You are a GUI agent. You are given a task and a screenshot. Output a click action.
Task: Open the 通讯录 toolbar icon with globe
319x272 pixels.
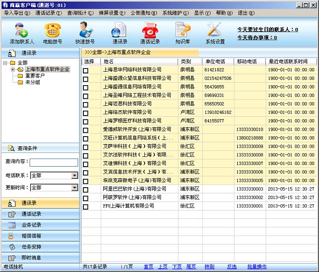pyautogui.click(x=119, y=30)
